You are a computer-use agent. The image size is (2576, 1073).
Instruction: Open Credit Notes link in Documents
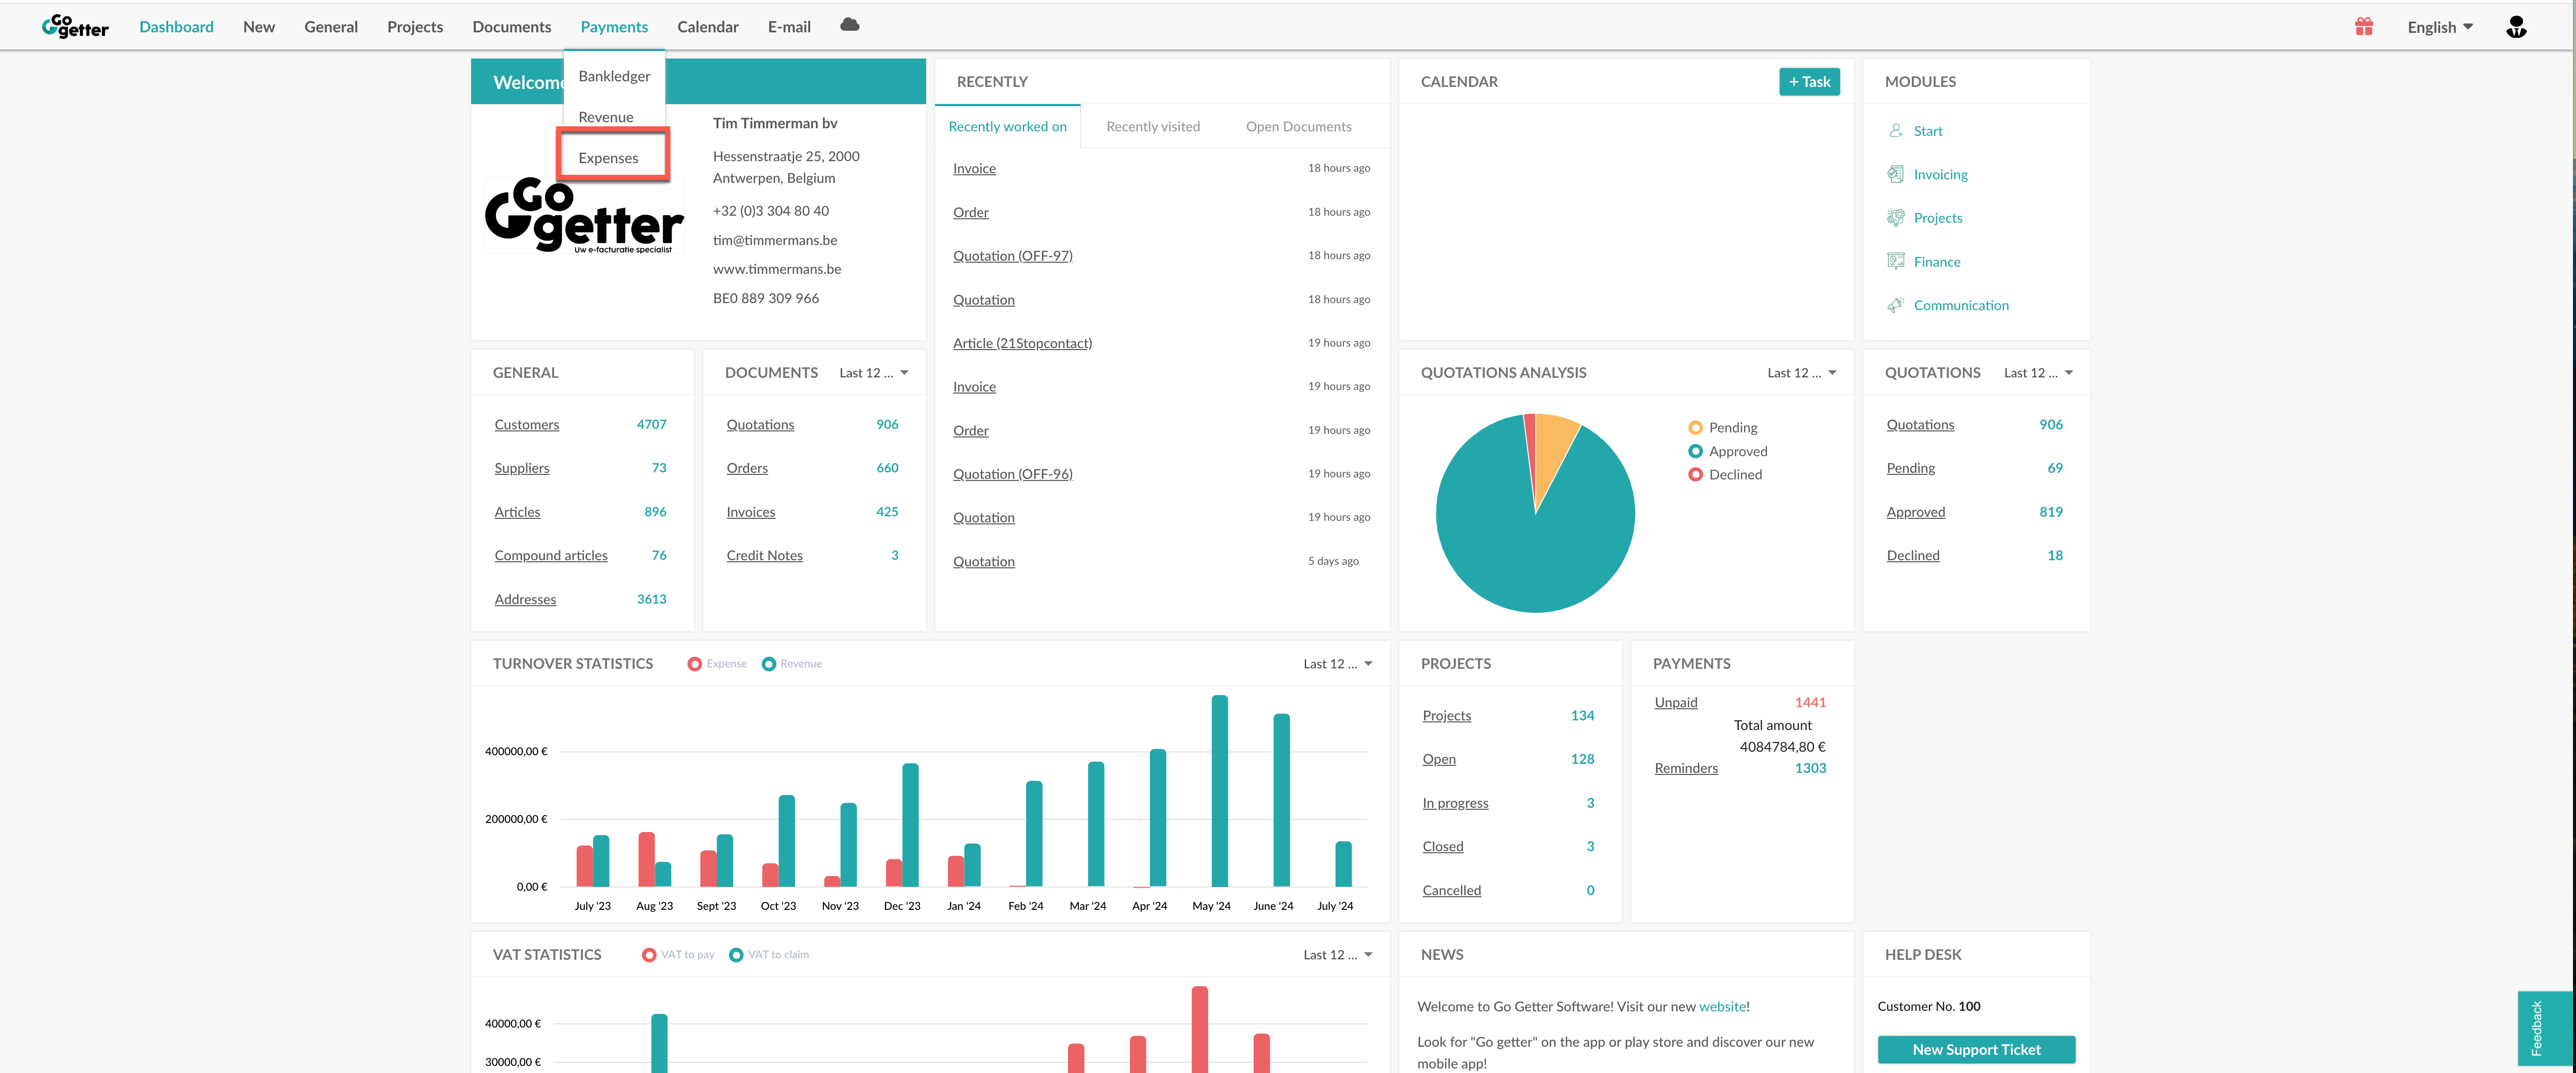click(x=764, y=556)
